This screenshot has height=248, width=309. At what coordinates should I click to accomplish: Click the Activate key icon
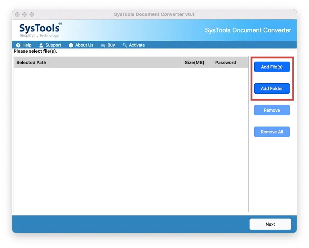[x=124, y=45]
